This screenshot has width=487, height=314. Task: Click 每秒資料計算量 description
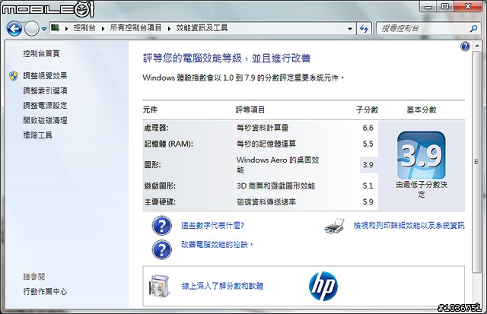[x=263, y=128]
